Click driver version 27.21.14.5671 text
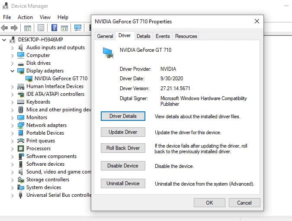Viewport: 292px width, 221px height. tap(175, 88)
